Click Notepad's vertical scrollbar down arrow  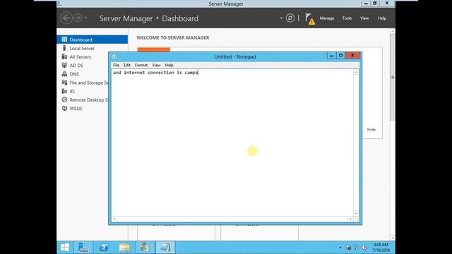[356, 213]
